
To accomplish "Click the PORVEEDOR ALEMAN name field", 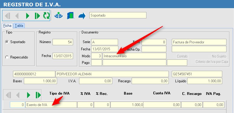I will tap(112, 74).
